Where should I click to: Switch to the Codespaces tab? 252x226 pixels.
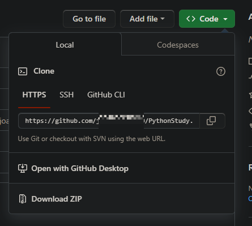pyautogui.click(x=178, y=45)
